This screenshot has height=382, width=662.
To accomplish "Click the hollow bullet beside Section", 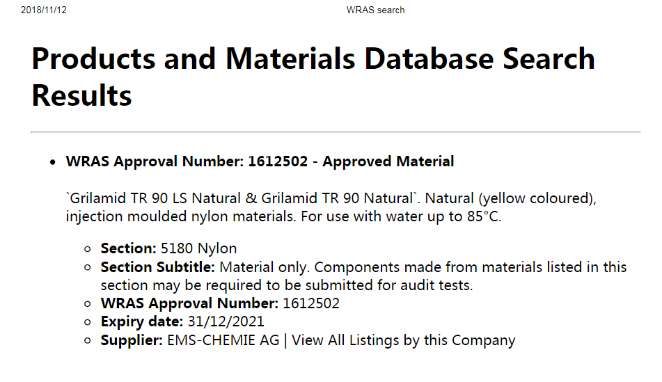I will (88, 249).
